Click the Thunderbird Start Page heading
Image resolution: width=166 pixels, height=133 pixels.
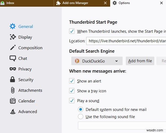[x=93, y=22]
